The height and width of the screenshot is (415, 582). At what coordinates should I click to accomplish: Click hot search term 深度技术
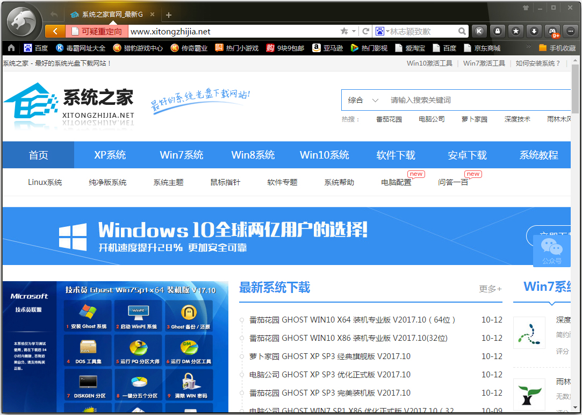(517, 119)
